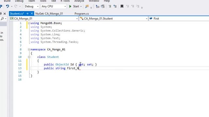
Task: Open the Team menu
Action: pos(31,1)
